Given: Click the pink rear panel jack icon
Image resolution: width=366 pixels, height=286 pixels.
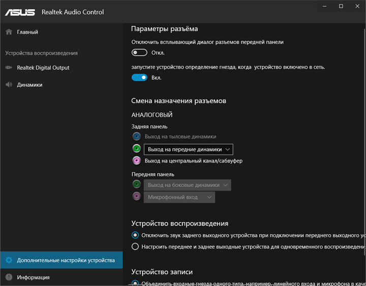Looking at the screenshot, I should [x=137, y=161].
